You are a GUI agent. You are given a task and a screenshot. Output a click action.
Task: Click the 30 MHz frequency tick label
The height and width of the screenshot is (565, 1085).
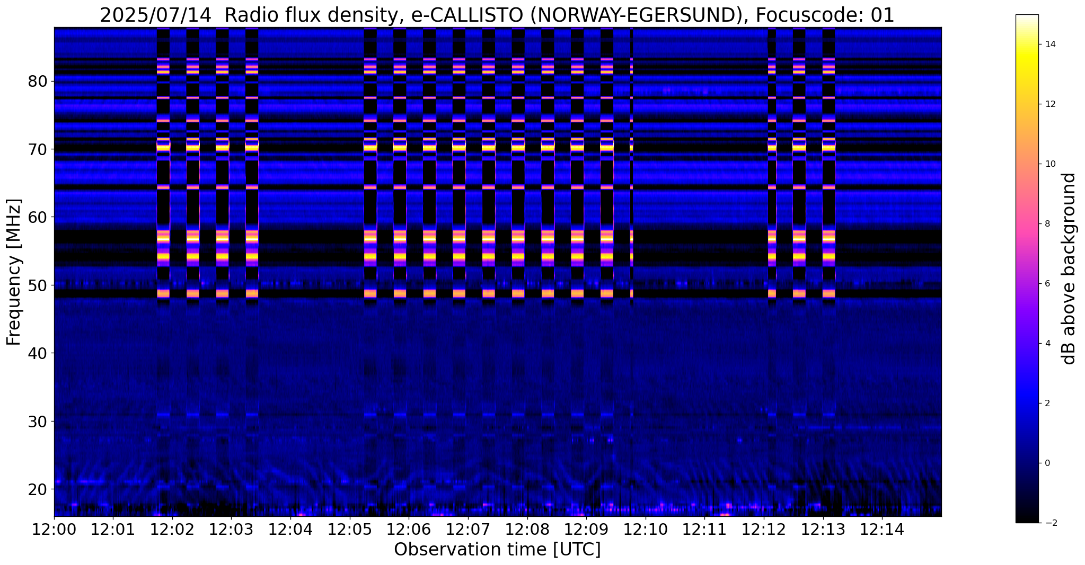(x=38, y=421)
